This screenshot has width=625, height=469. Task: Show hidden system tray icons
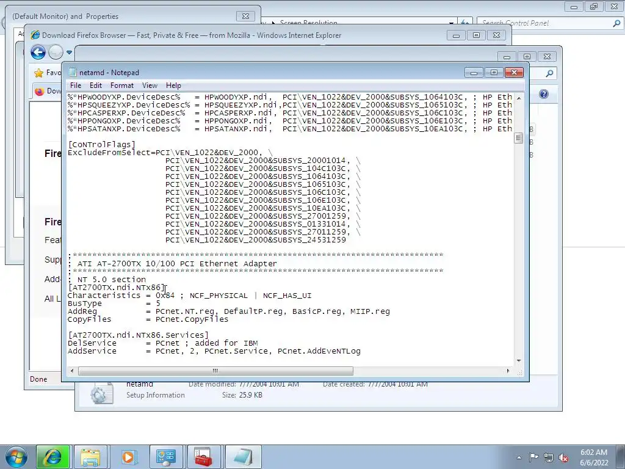tap(519, 457)
